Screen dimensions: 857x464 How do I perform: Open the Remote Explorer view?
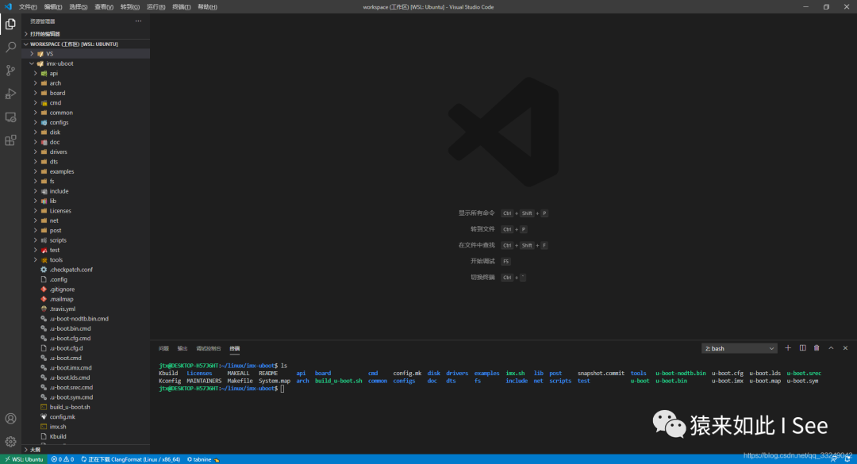coord(10,117)
